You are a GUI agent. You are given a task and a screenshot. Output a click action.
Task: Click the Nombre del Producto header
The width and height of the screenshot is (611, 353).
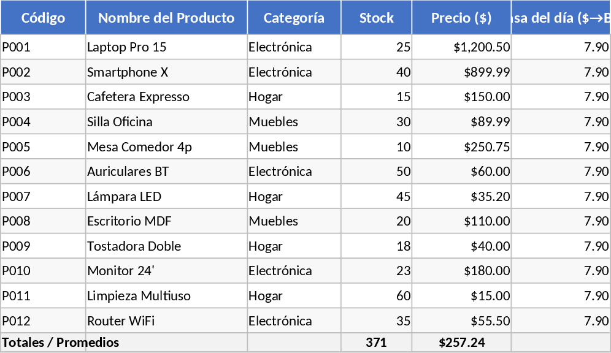pyautogui.click(x=166, y=18)
